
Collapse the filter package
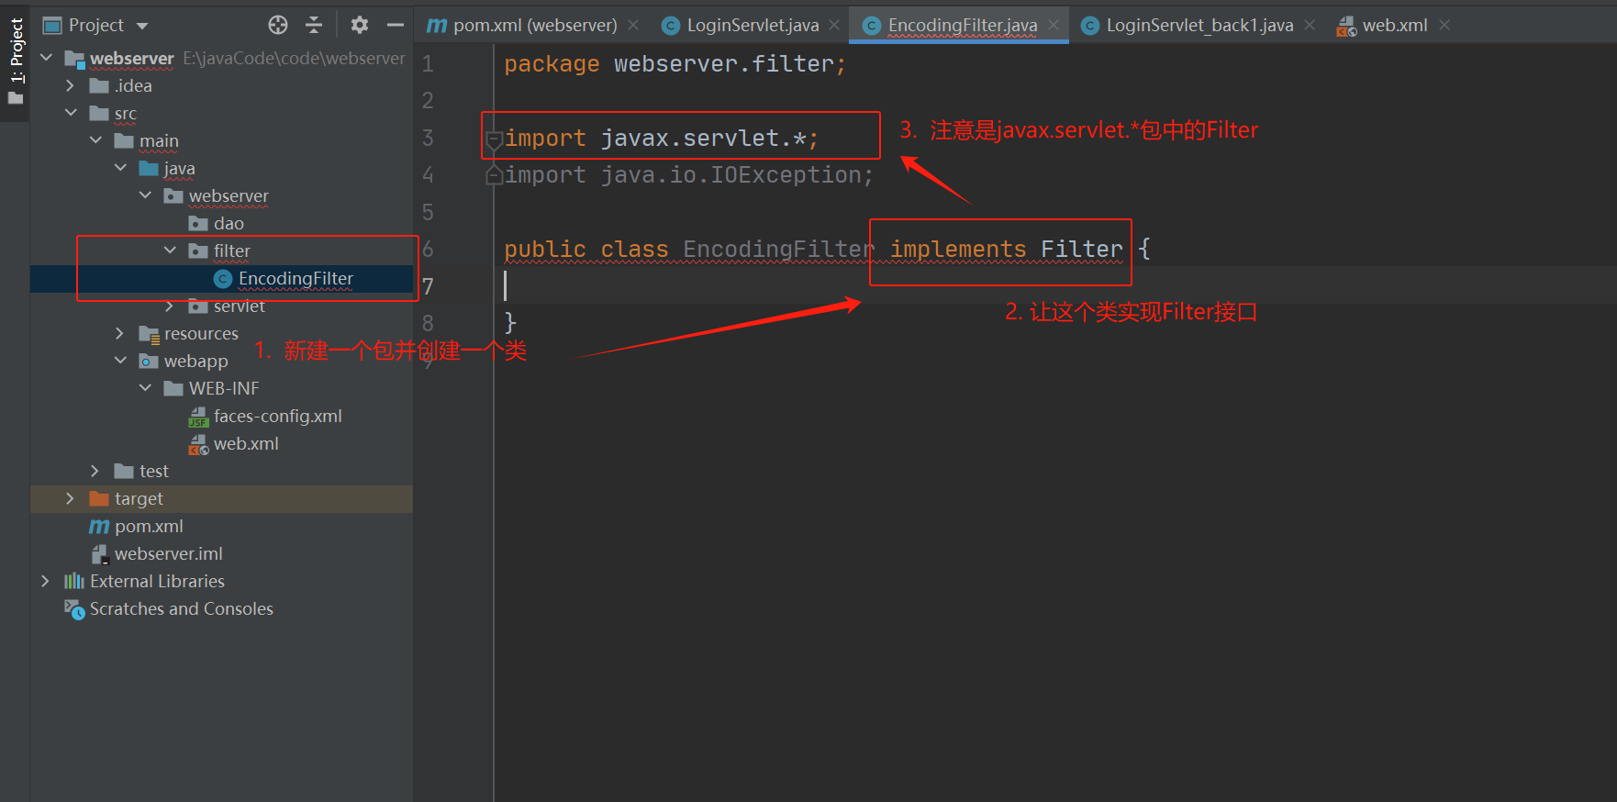[x=170, y=251]
